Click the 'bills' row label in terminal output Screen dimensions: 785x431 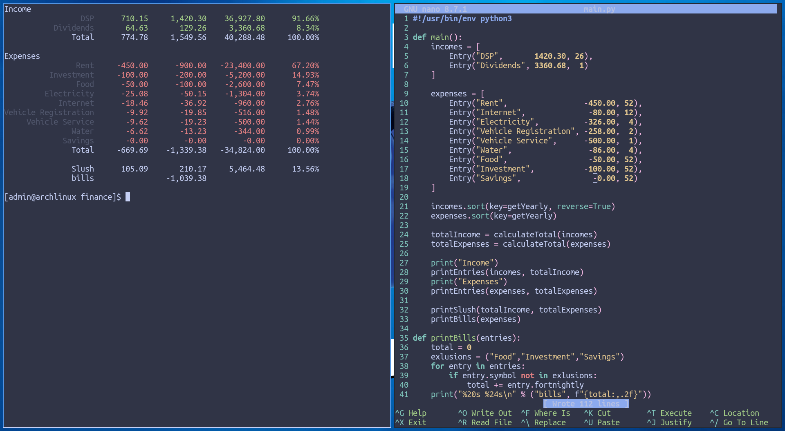point(83,178)
